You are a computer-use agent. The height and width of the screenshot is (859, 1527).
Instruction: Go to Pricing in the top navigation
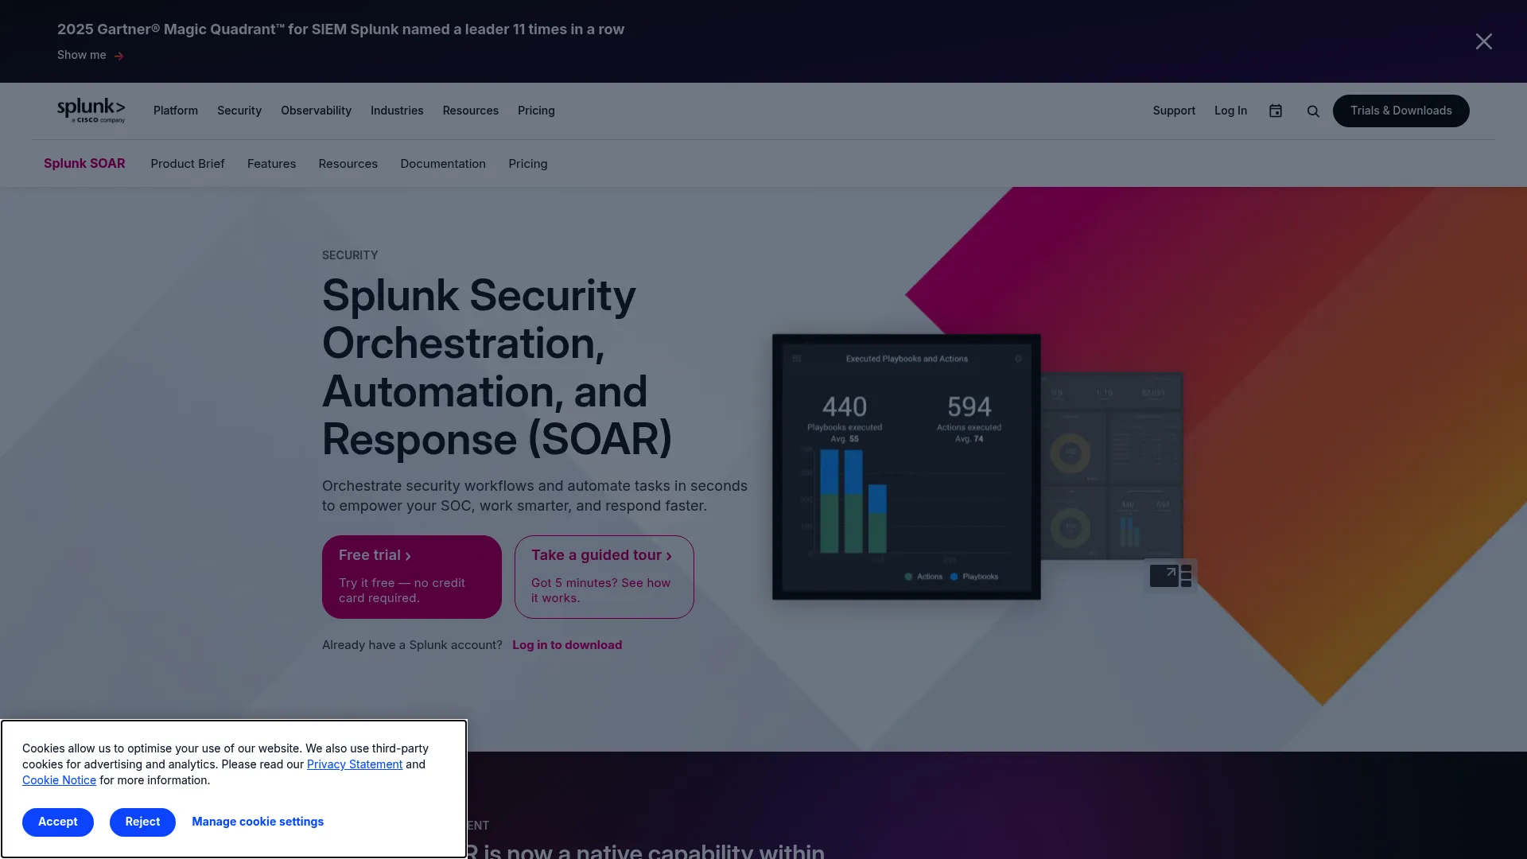pos(536,111)
